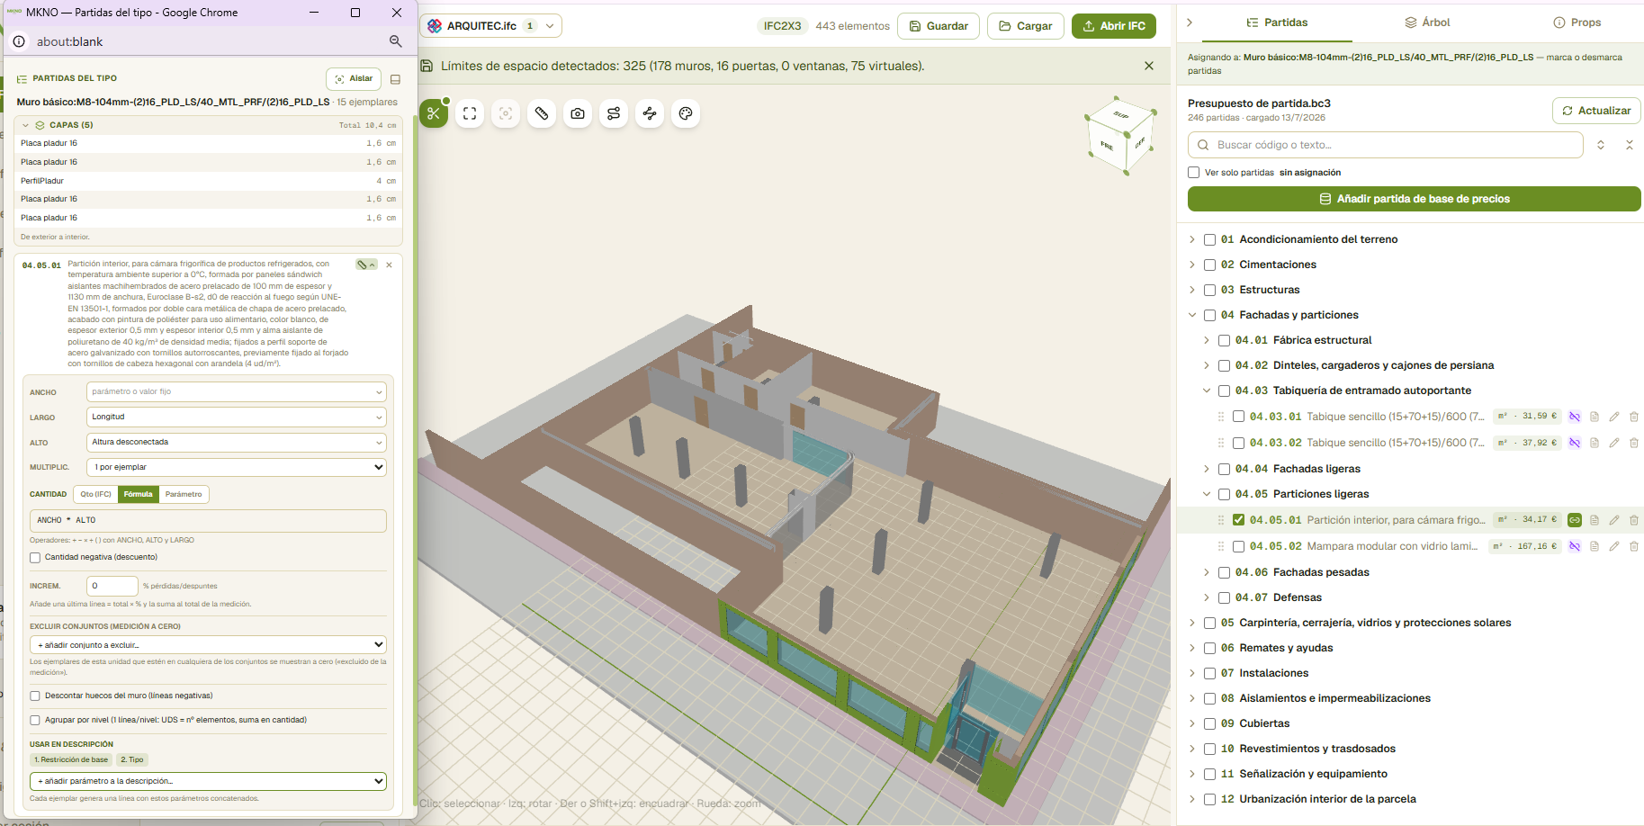Click the 'Buscar código o texto' search field

point(1386,145)
